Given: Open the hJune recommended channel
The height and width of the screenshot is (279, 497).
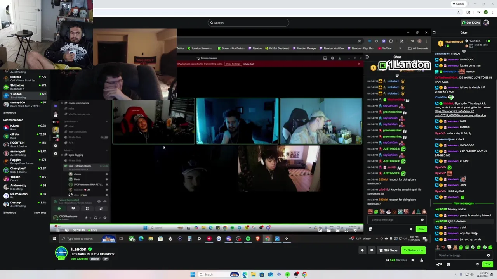Looking at the screenshot, I should 25,127.
